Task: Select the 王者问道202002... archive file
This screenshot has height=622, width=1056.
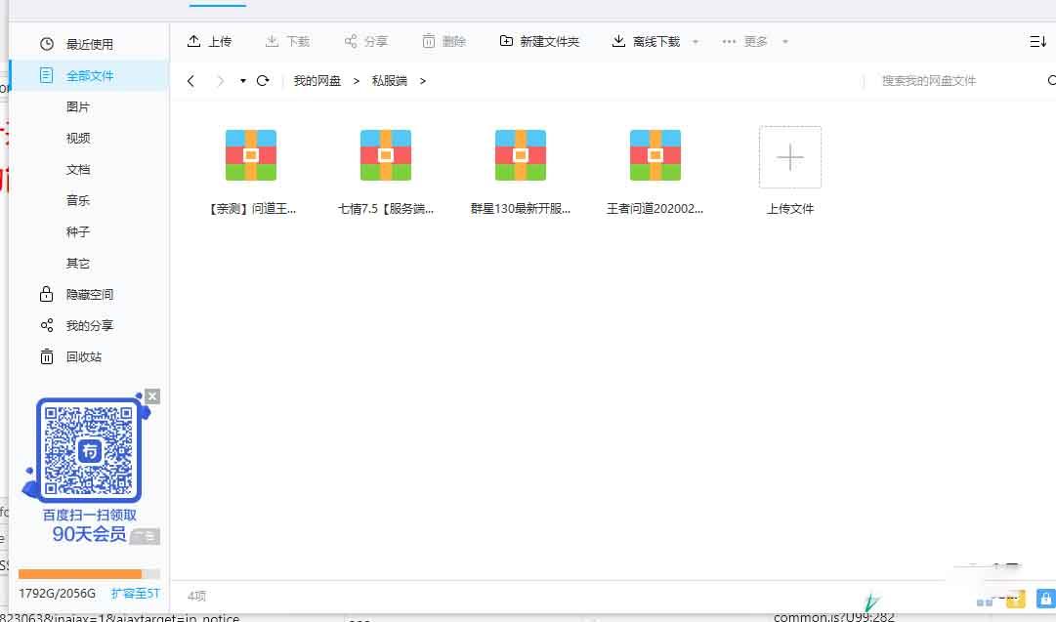Action: pos(655,172)
